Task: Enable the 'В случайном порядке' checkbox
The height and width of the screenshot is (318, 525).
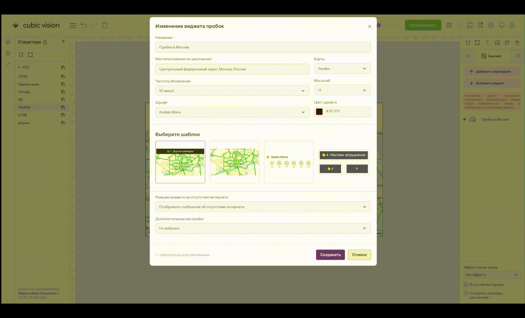Action: click(x=466, y=285)
